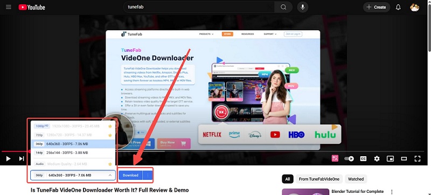Image resolution: width=431 pixels, height=195 pixels.
Task: Choose 360p 640x360 in the quality list
Action: 73,144
